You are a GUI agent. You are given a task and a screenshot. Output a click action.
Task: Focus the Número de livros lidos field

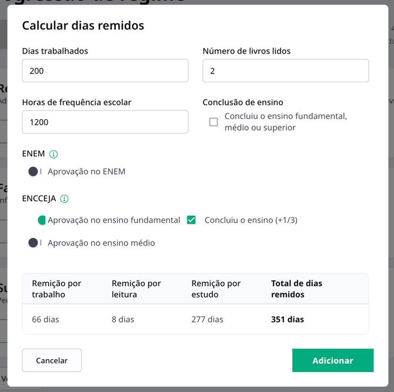pyautogui.click(x=286, y=71)
